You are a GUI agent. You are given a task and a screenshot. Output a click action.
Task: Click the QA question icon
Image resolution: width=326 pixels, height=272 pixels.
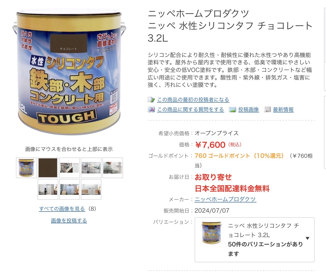coord(151,109)
